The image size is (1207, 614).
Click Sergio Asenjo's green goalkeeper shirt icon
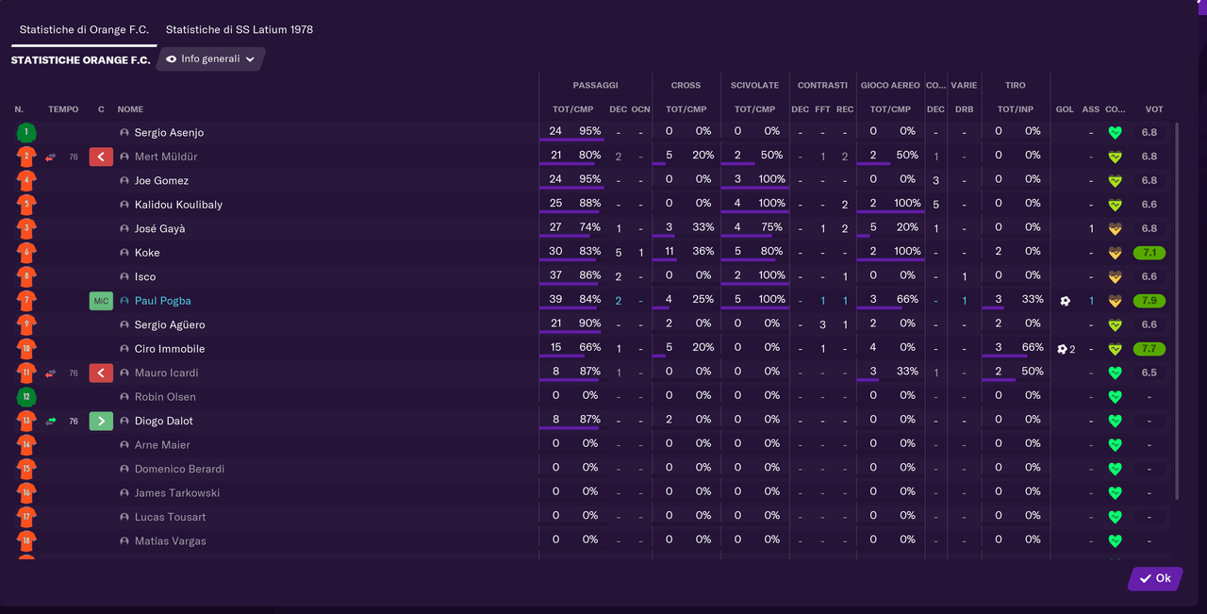coord(26,133)
